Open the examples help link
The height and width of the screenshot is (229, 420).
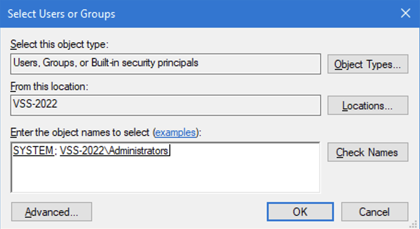pos(175,133)
